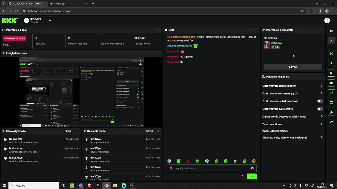Viewport: 337px width, 189px height.
Task: Open the Informacje o sesji three-dot menu
Action: pos(158,30)
